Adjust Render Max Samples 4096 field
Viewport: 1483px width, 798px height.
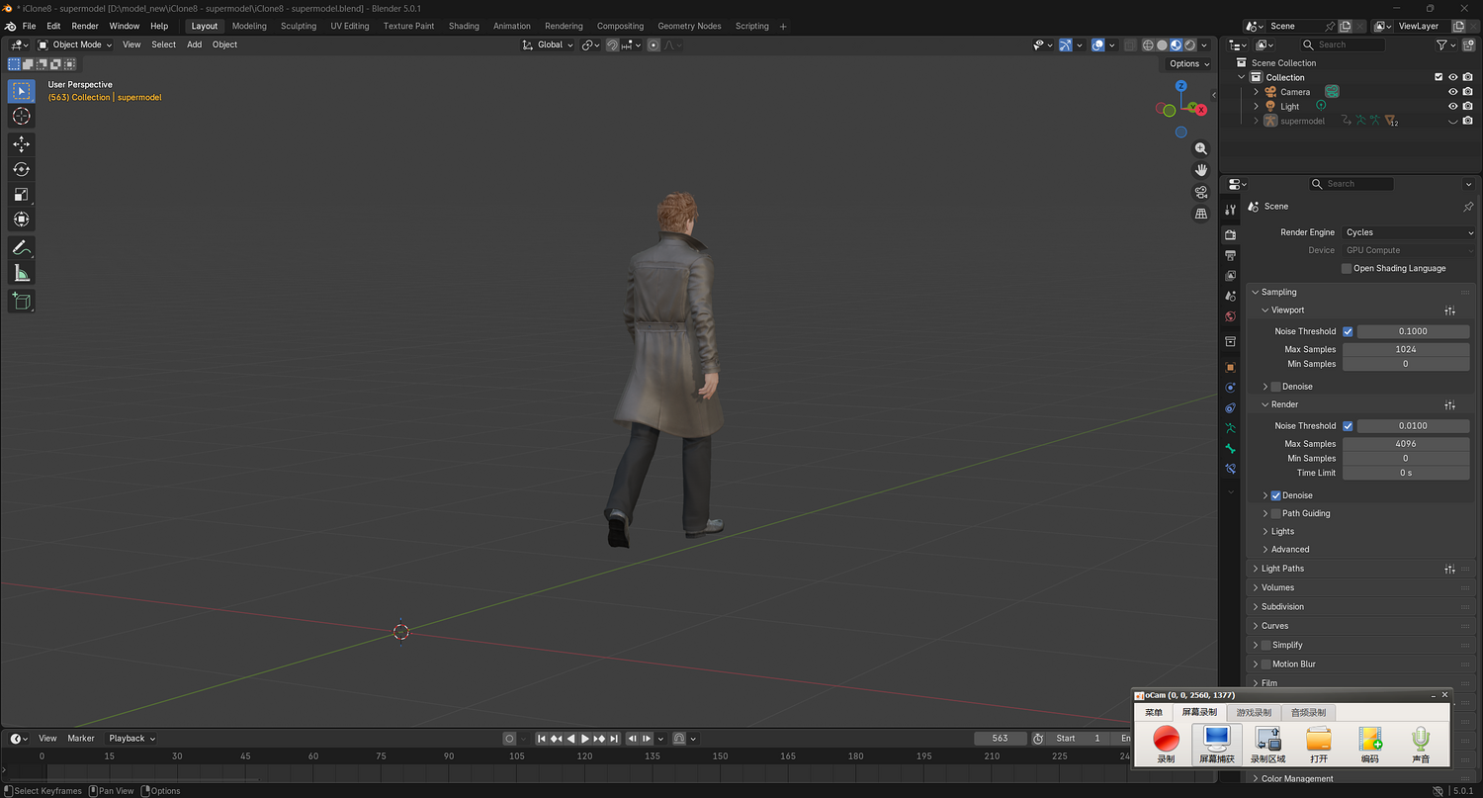pos(1406,444)
